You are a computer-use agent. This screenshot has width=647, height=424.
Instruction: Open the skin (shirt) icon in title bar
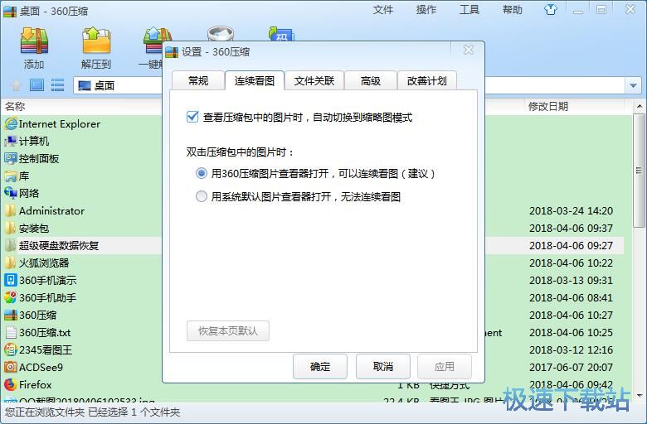[551, 9]
